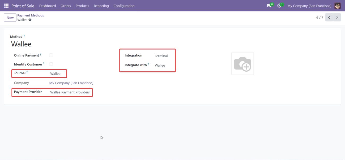The width and height of the screenshot is (345, 160).
Task: Open the Configuration menu
Action: (124, 6)
